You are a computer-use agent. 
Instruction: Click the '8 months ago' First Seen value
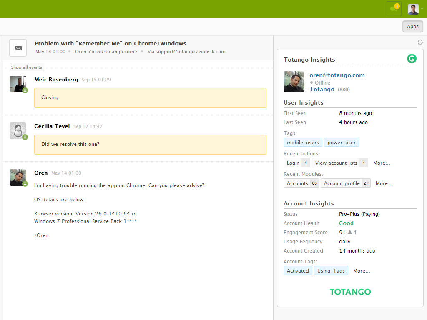pos(355,113)
